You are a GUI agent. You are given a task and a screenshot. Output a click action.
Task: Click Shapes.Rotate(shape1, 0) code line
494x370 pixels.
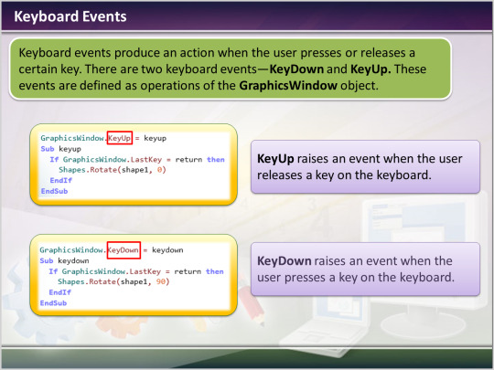(x=113, y=170)
